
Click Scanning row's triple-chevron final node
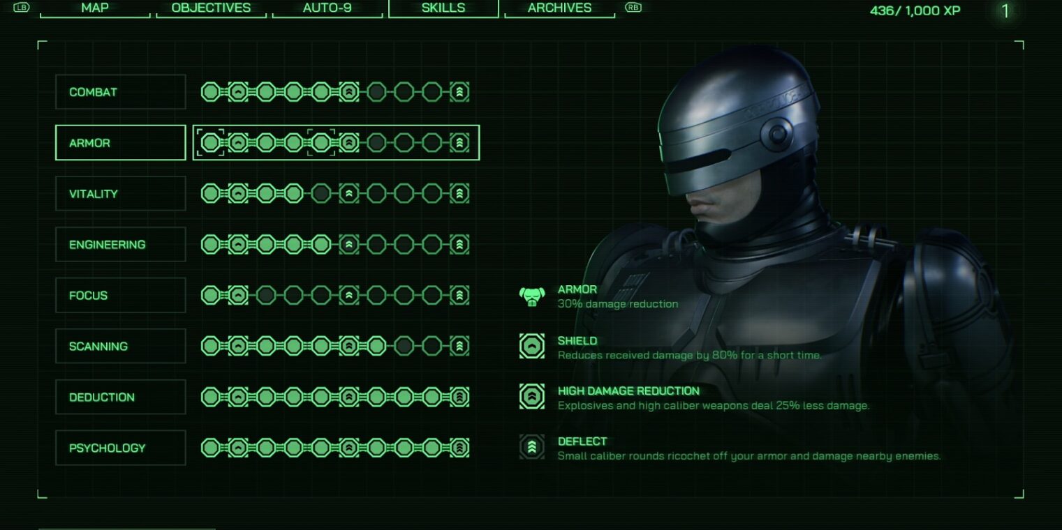[x=459, y=346]
